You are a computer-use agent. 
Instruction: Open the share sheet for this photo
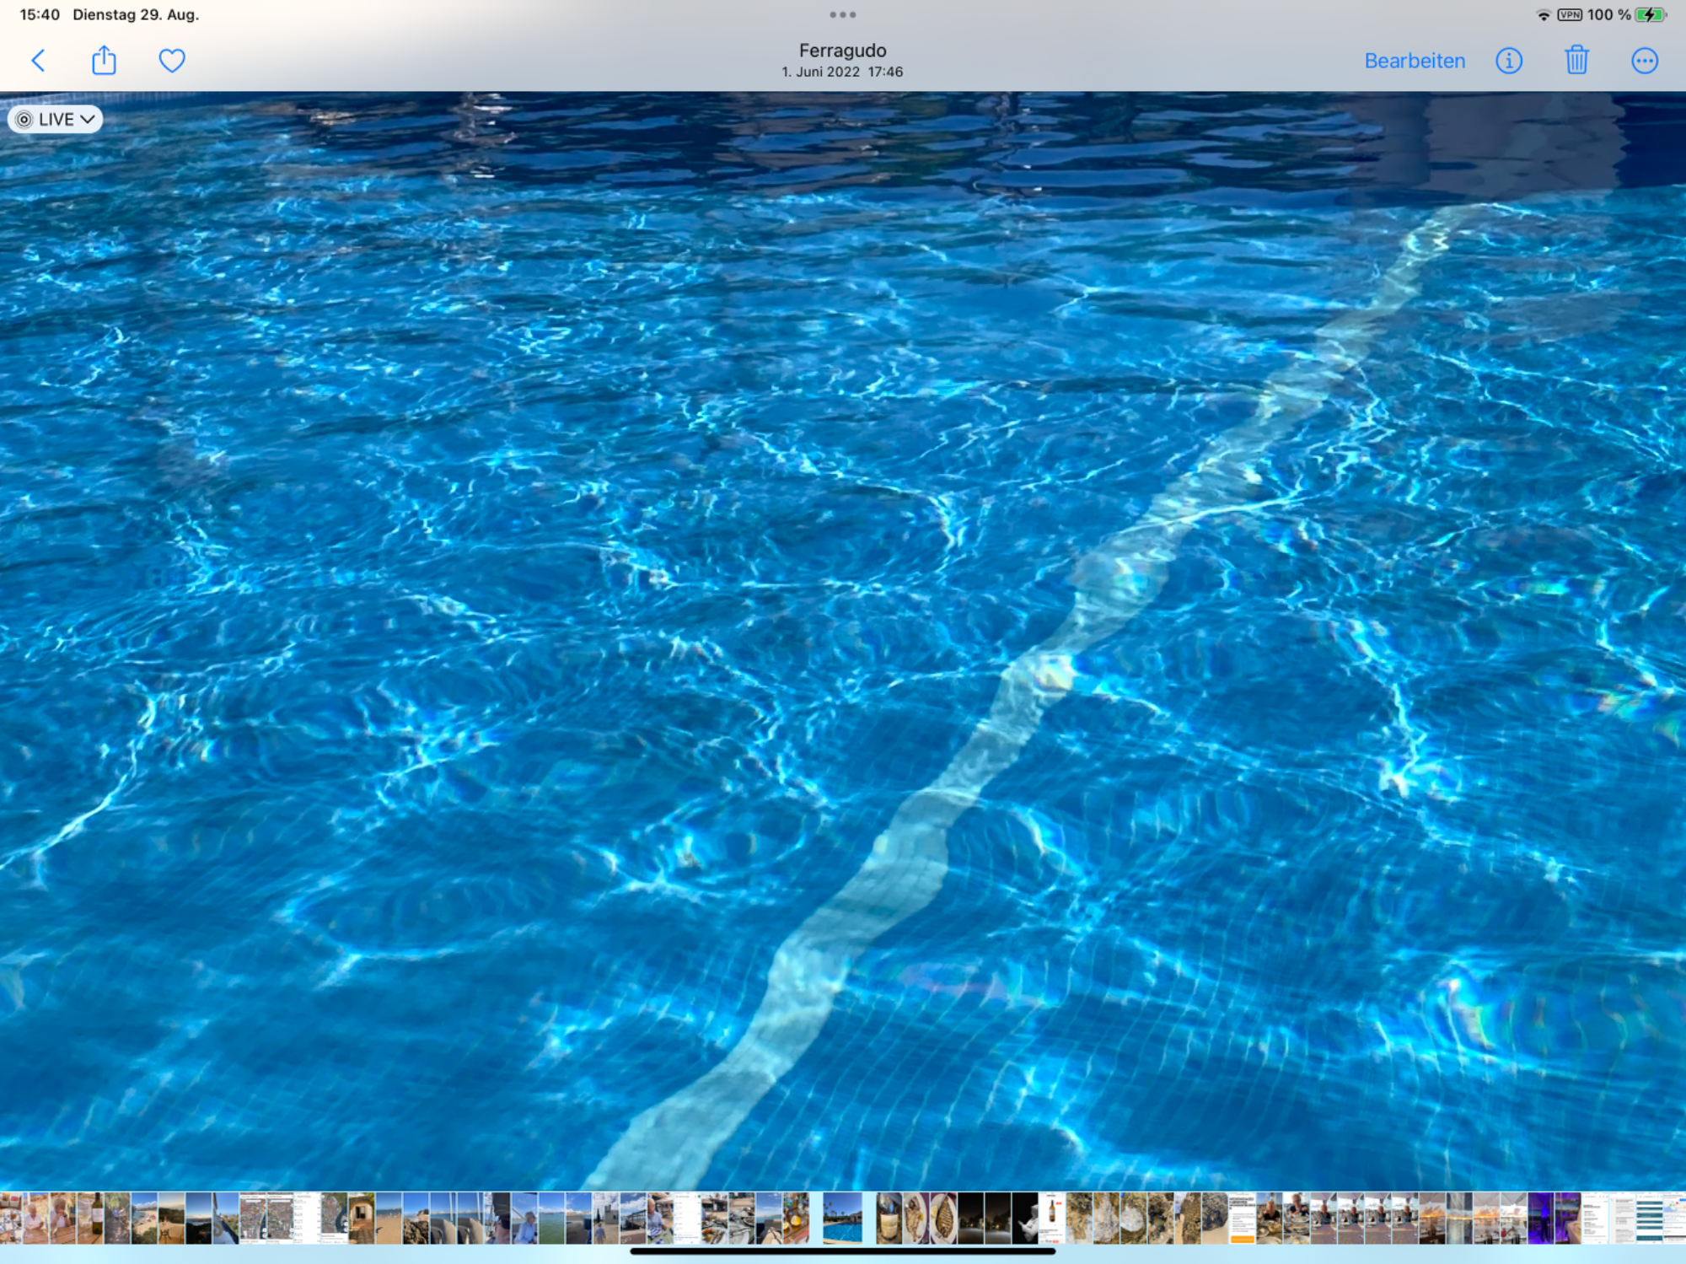[104, 60]
